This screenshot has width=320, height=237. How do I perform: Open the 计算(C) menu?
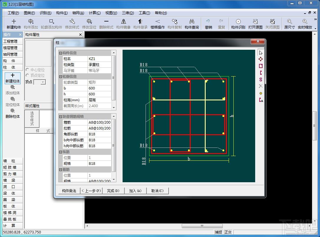[x=95, y=13]
